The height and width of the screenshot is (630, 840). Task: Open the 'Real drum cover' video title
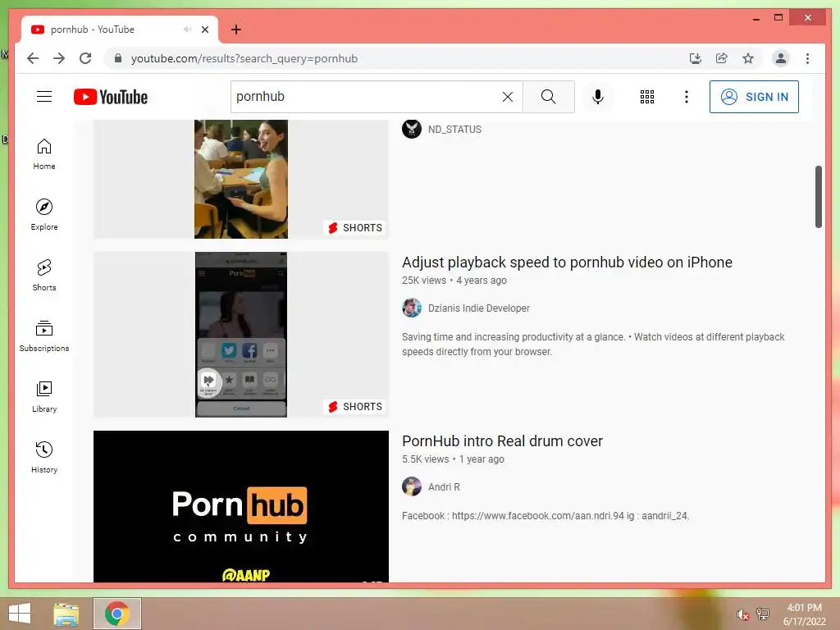point(502,441)
